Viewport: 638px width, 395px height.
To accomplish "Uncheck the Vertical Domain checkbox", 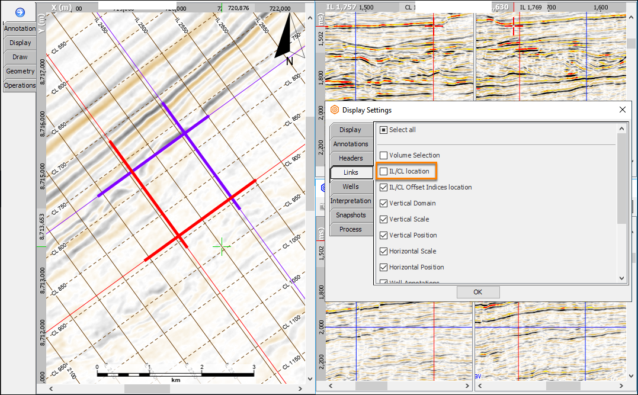I will tap(383, 203).
